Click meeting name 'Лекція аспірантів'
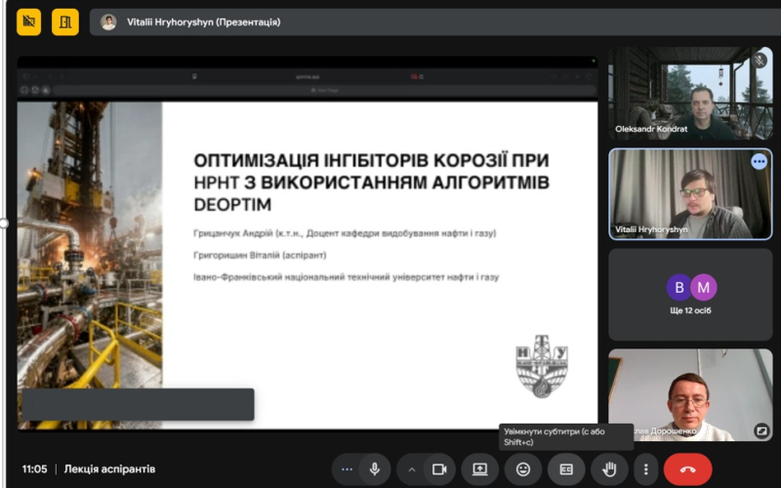781x488 pixels. point(109,469)
